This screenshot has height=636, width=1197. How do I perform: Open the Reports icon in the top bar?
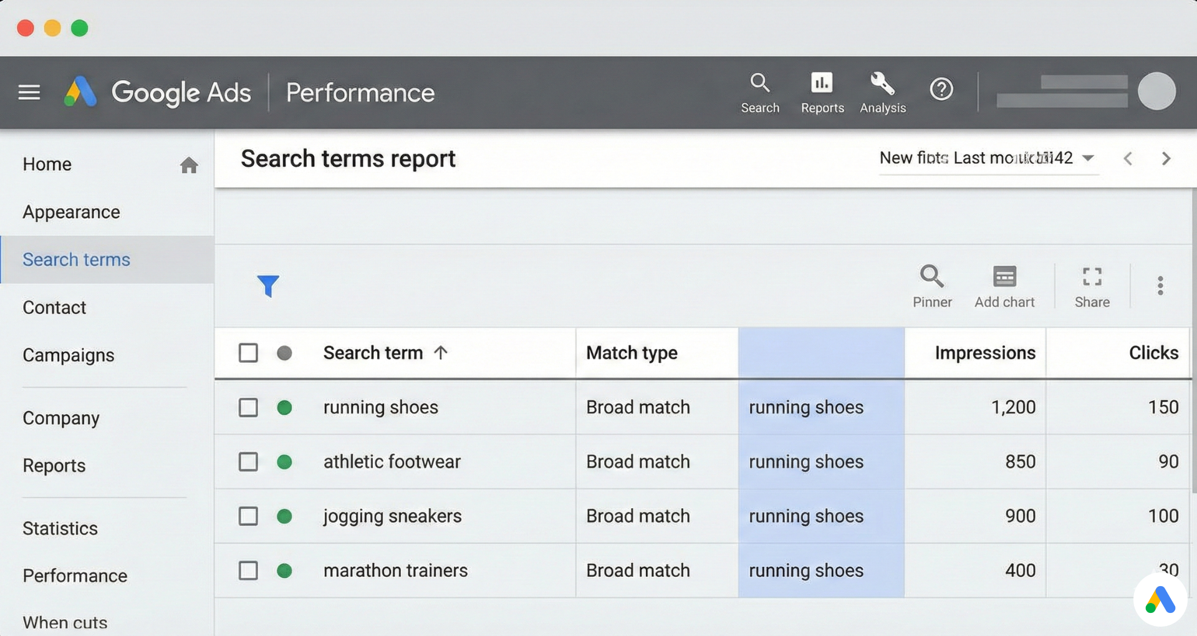tap(822, 92)
